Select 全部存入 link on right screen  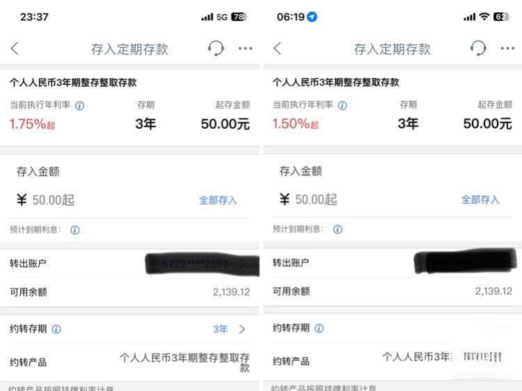tap(480, 200)
